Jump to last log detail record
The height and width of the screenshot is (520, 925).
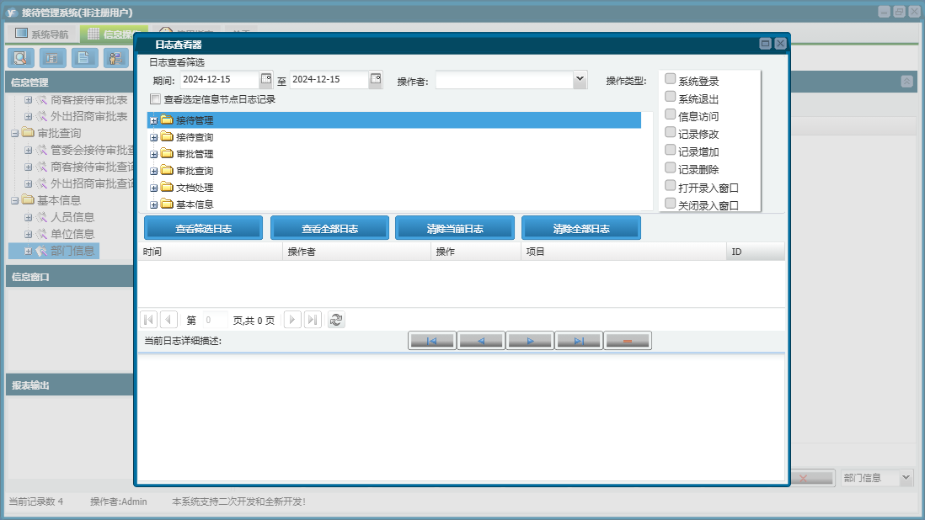[579, 341]
